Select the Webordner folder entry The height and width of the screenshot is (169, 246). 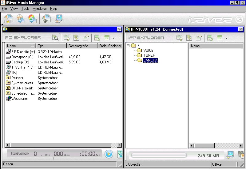click(x=17, y=99)
